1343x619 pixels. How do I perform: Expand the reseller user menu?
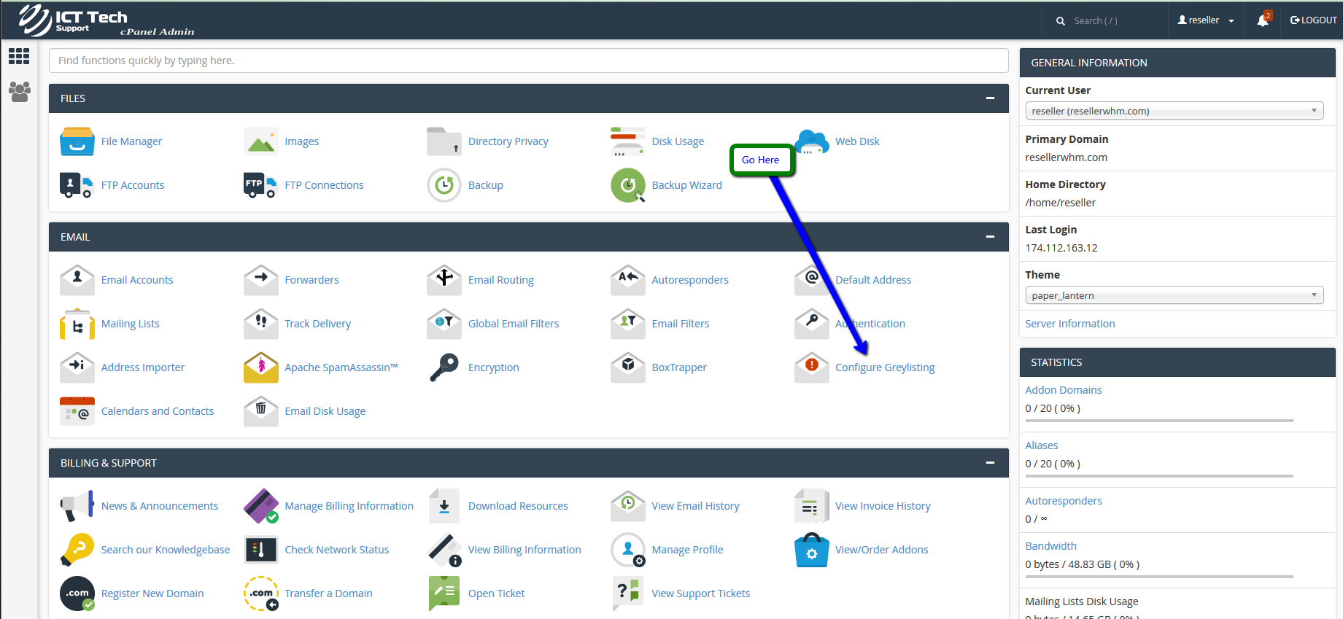tap(1206, 20)
